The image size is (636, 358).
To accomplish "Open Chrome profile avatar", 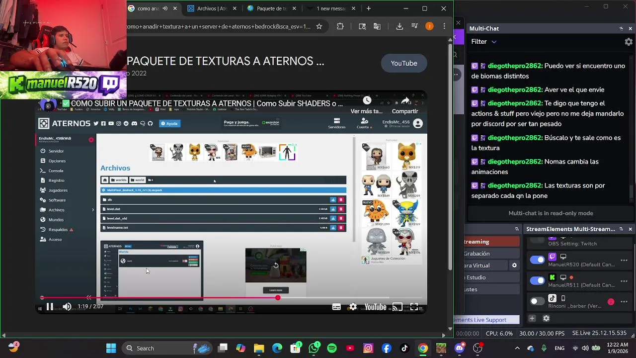I will pos(429,26).
